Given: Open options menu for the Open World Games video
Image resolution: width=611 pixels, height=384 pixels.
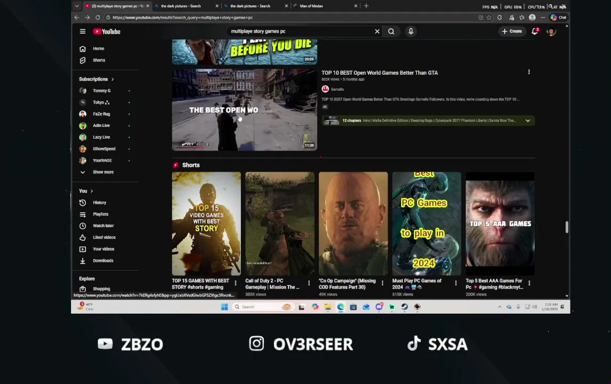Looking at the screenshot, I should pos(529,72).
